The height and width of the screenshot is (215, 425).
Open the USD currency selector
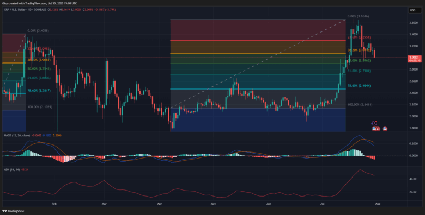click(x=415, y=10)
